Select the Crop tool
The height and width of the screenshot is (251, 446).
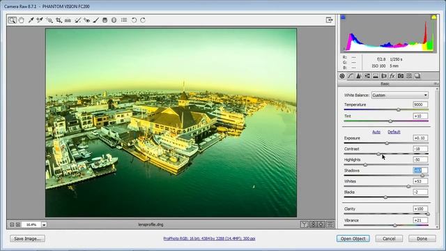[59, 20]
